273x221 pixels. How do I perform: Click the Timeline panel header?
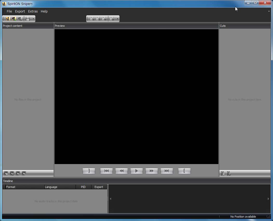[137, 181]
